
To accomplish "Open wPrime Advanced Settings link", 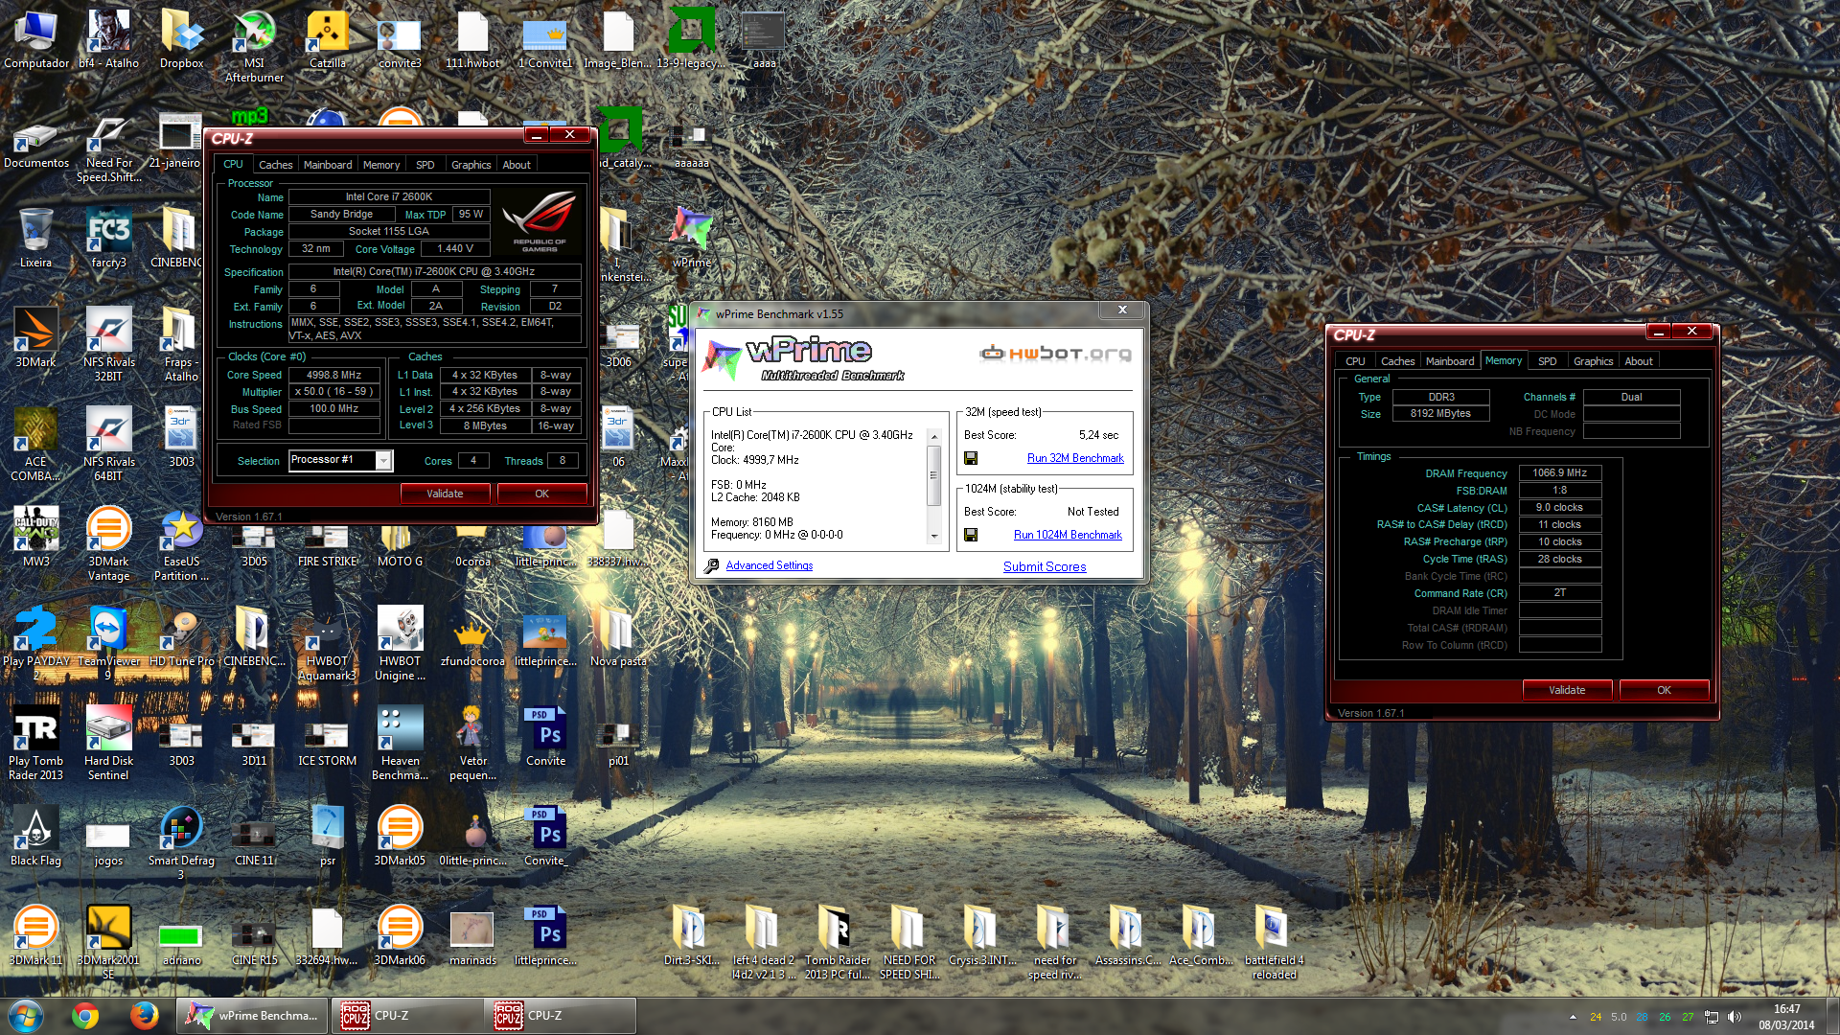I will (769, 565).
